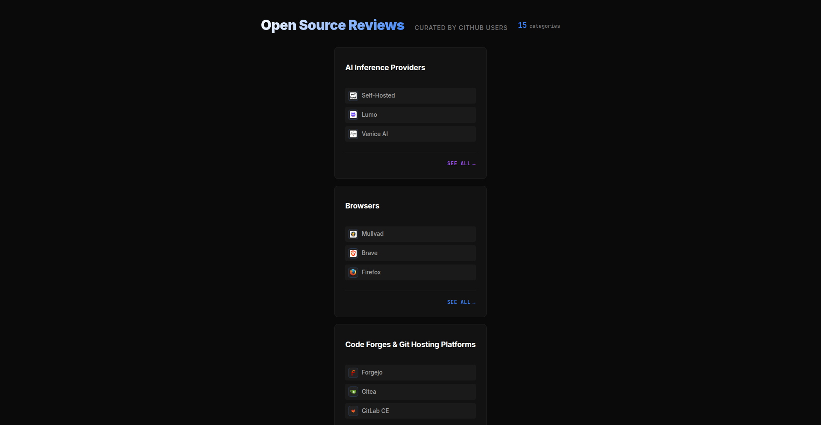The width and height of the screenshot is (821, 425).
Task: Click the Firefox logo icon
Action: (x=353, y=273)
